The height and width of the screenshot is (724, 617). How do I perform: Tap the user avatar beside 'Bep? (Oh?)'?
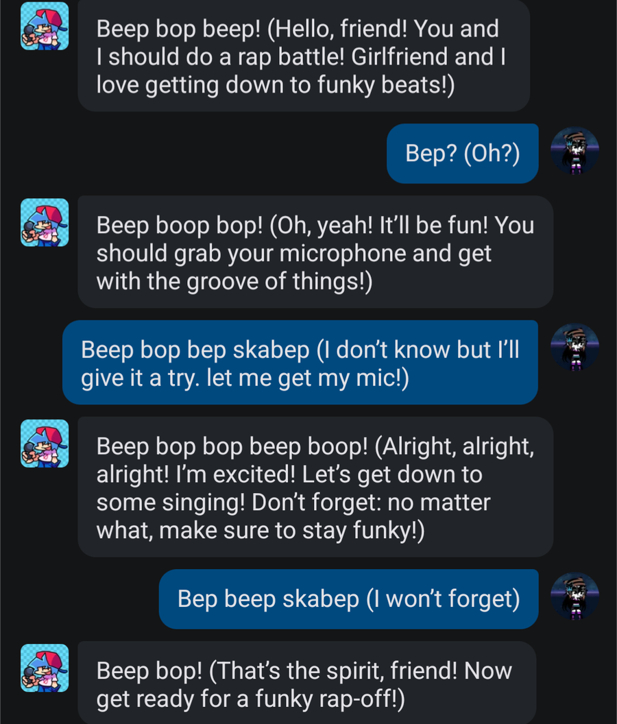[574, 151]
